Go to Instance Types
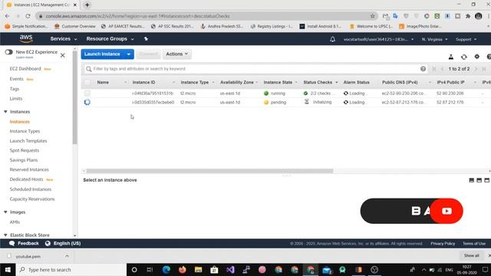This screenshot has height=276, width=491. (25, 131)
